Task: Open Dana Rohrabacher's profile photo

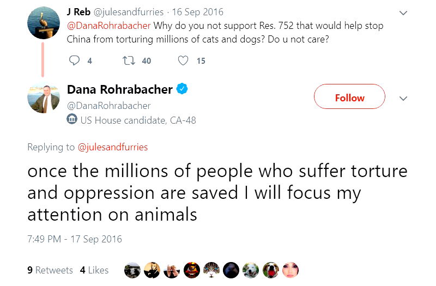Action: tap(44, 98)
